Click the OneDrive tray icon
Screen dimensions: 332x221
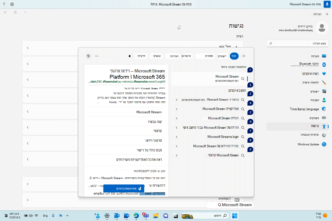click(x=60, y=215)
